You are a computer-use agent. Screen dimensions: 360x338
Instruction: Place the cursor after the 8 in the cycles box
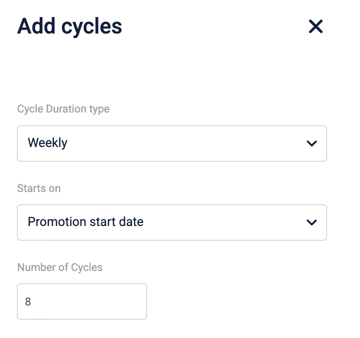pos(32,302)
